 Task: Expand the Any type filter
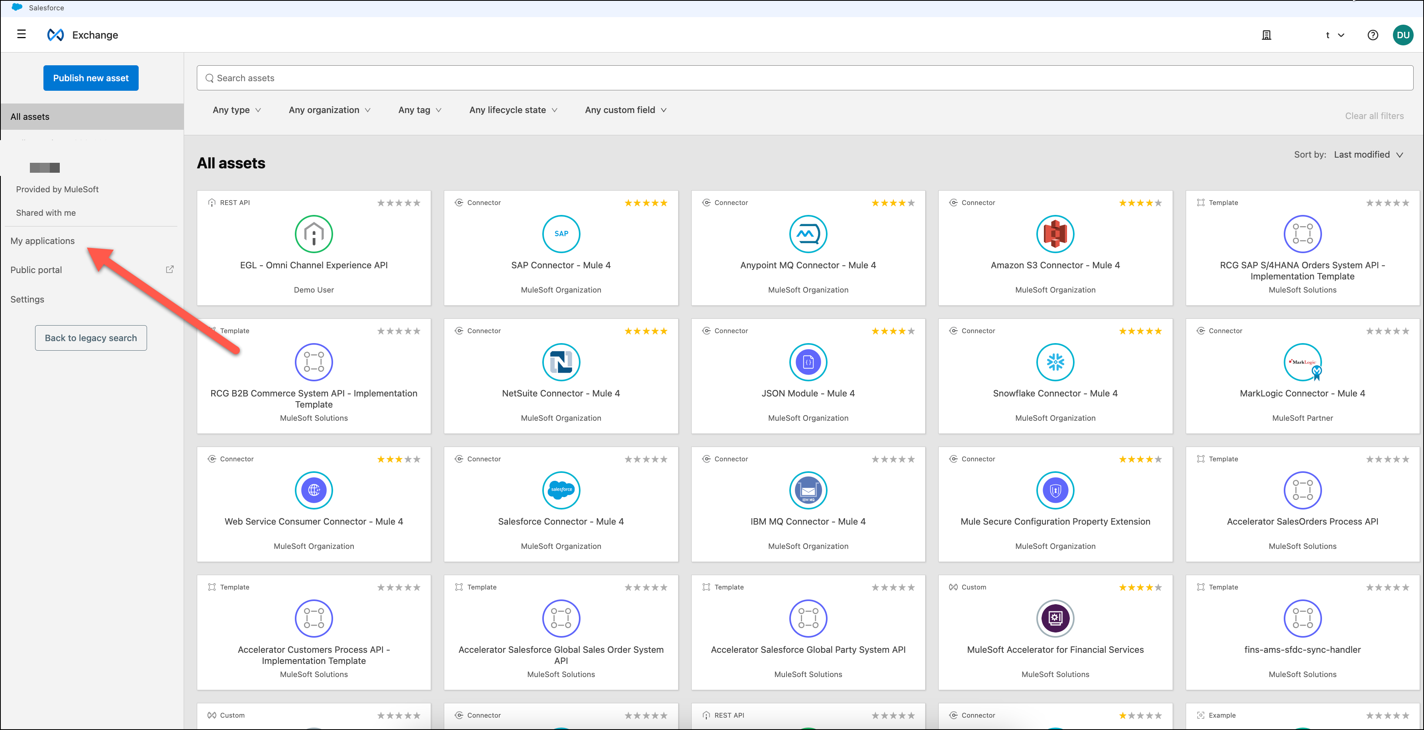point(237,110)
